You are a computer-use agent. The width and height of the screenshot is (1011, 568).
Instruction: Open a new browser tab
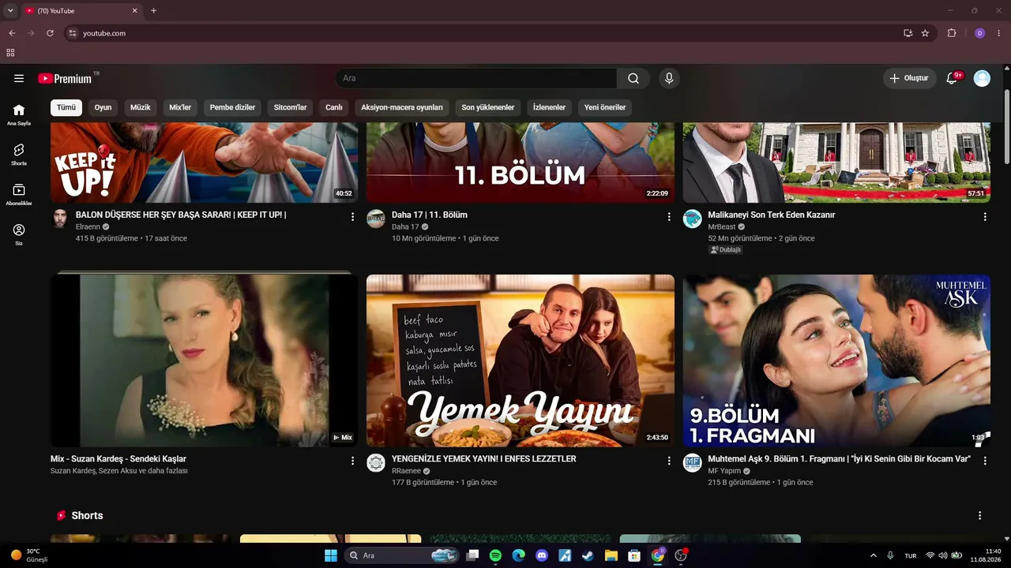click(x=153, y=10)
